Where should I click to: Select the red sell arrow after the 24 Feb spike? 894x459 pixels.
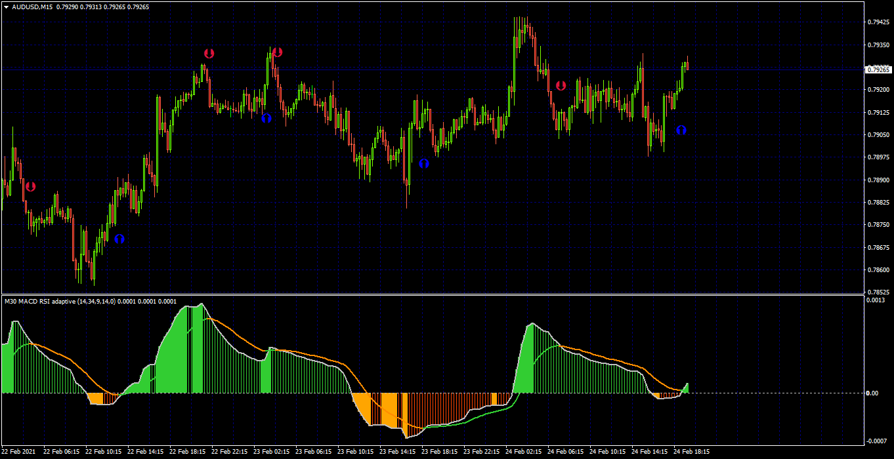point(561,85)
